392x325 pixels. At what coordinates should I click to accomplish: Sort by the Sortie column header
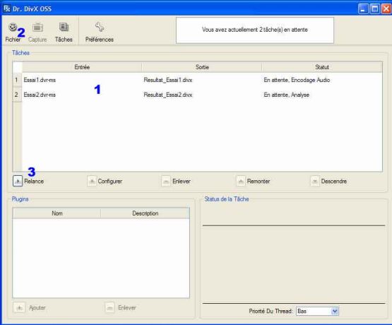pos(202,67)
